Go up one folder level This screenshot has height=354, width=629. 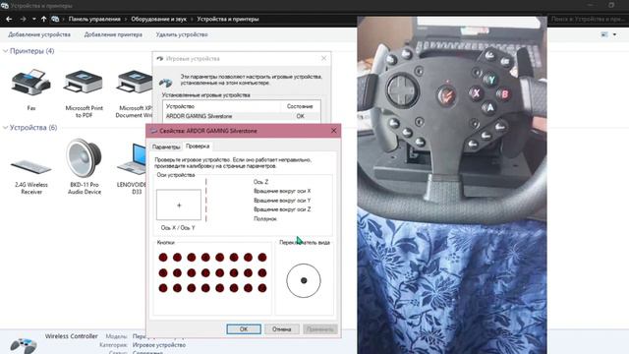[x=43, y=19]
